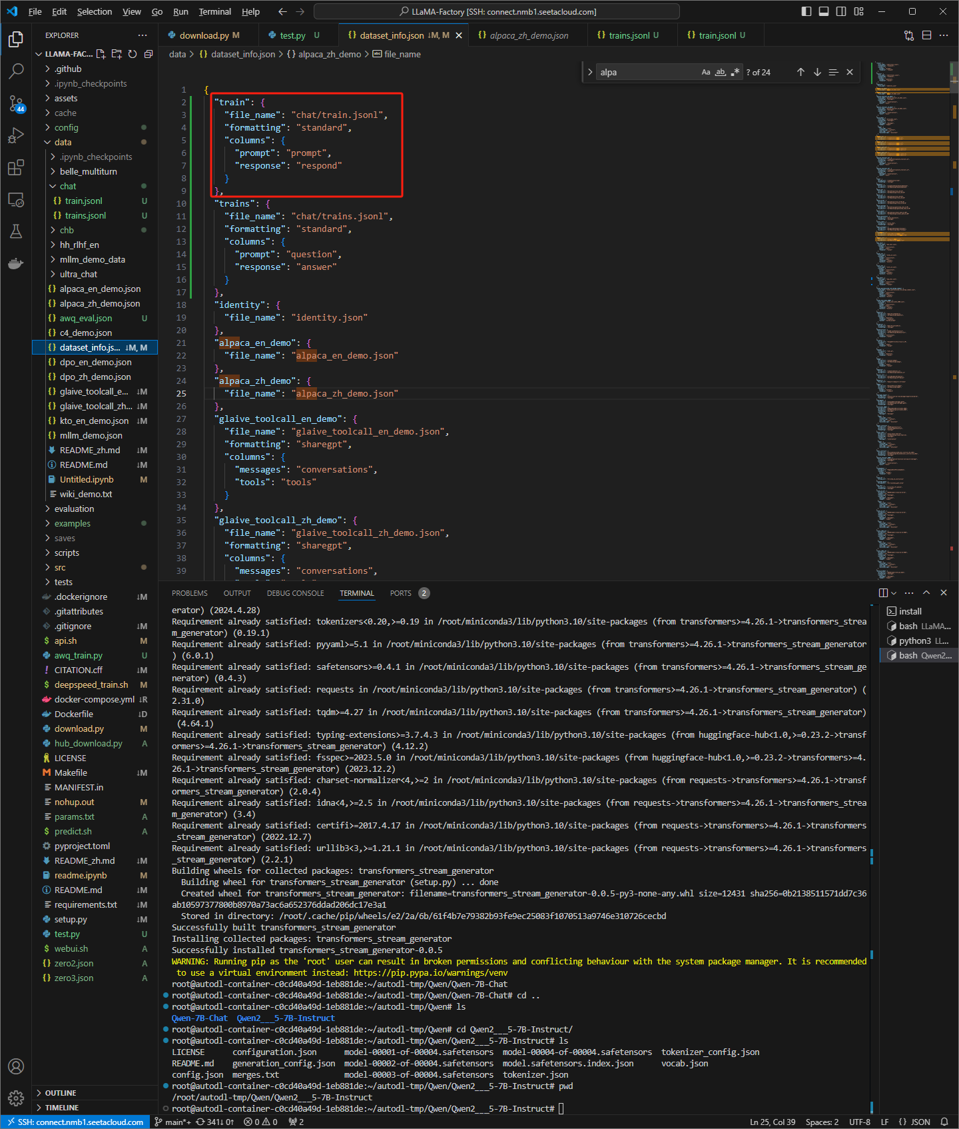Click SSH remote connection status button
The image size is (959, 1129).
(x=75, y=1122)
